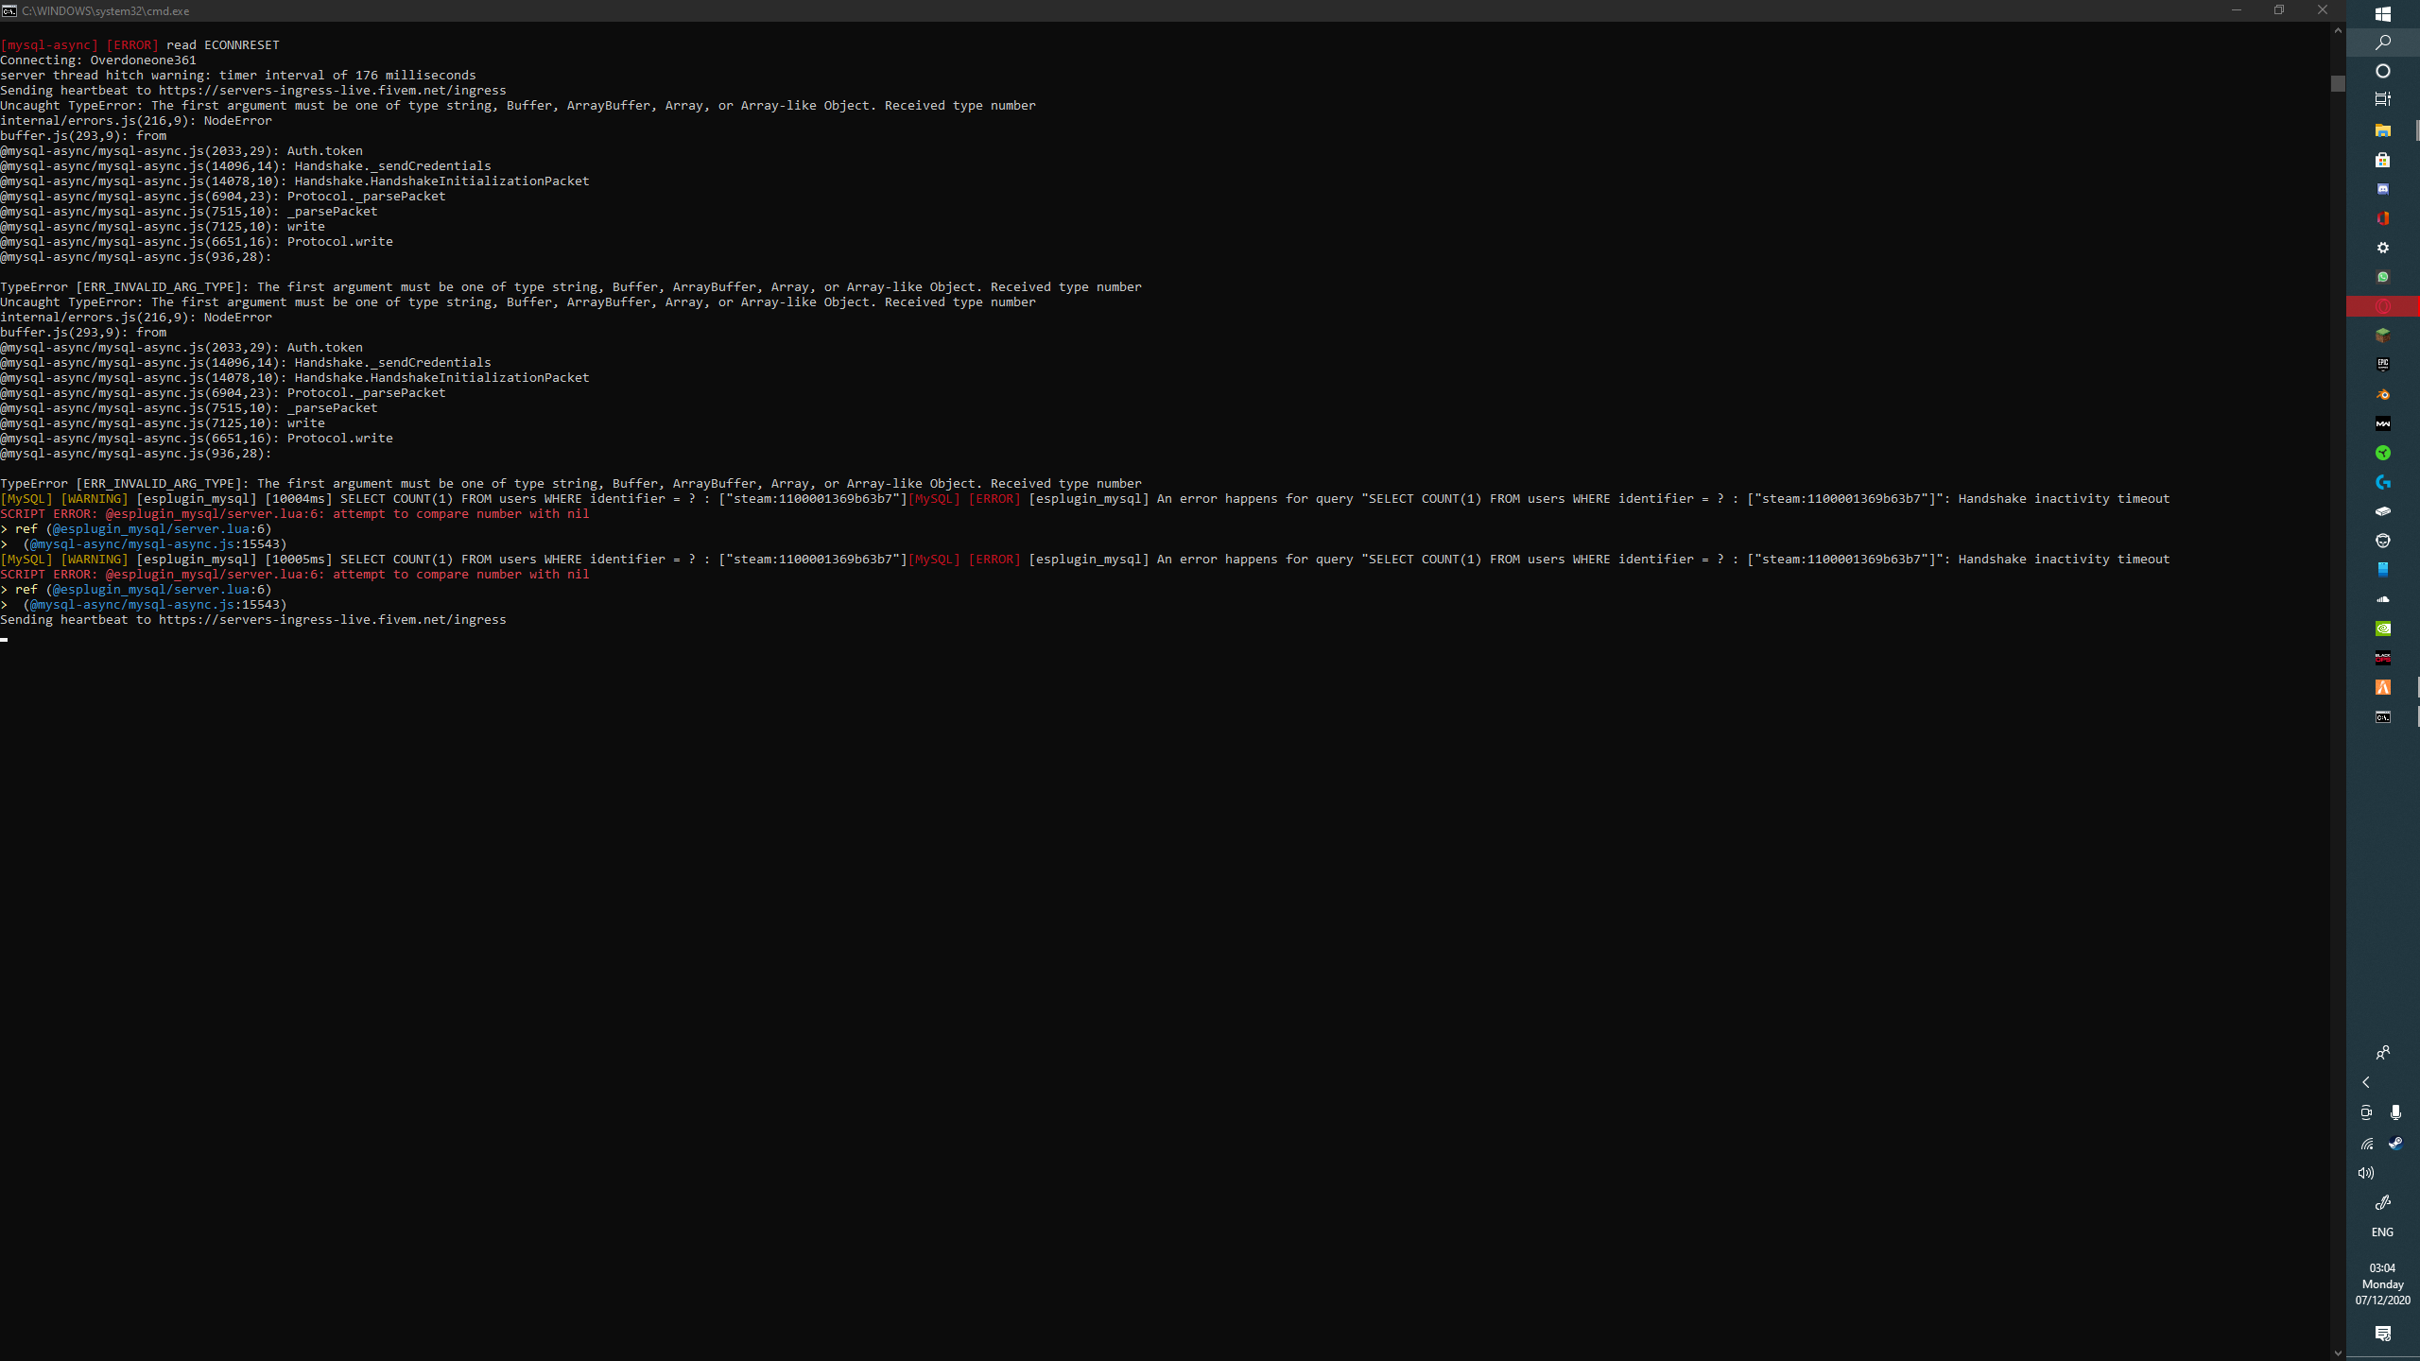Open the Epic Games Launcher
2420x1361 pixels.
2383,364
